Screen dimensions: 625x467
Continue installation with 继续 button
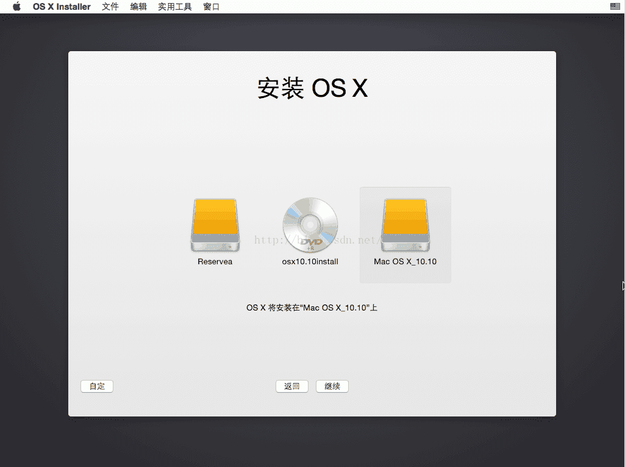332,386
